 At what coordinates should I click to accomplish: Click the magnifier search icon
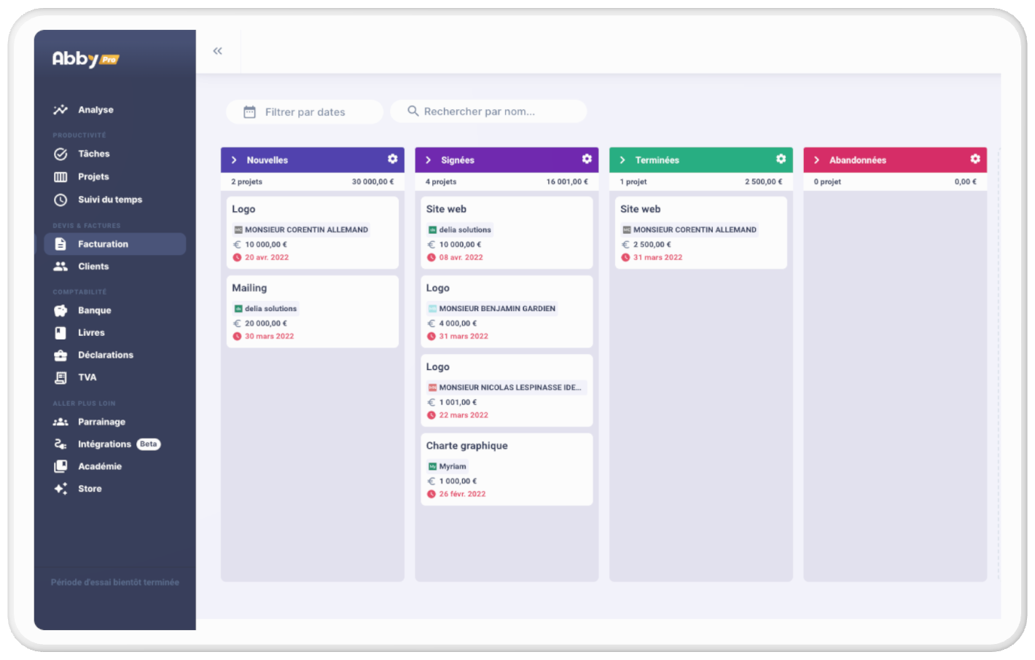(x=413, y=111)
